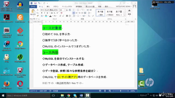Apply the 見出し 1 style

click(x=119, y=13)
